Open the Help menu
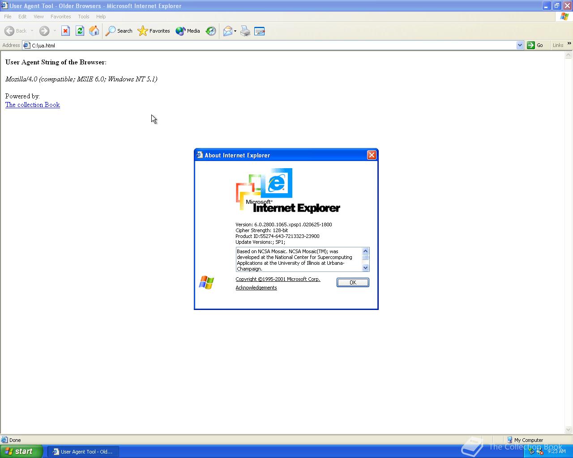 101,17
